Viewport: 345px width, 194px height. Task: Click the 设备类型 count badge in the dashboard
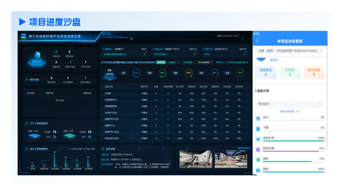[x=173, y=63]
